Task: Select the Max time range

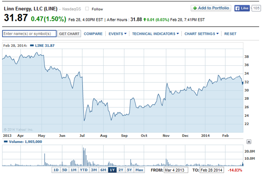Action: tap(139, 170)
